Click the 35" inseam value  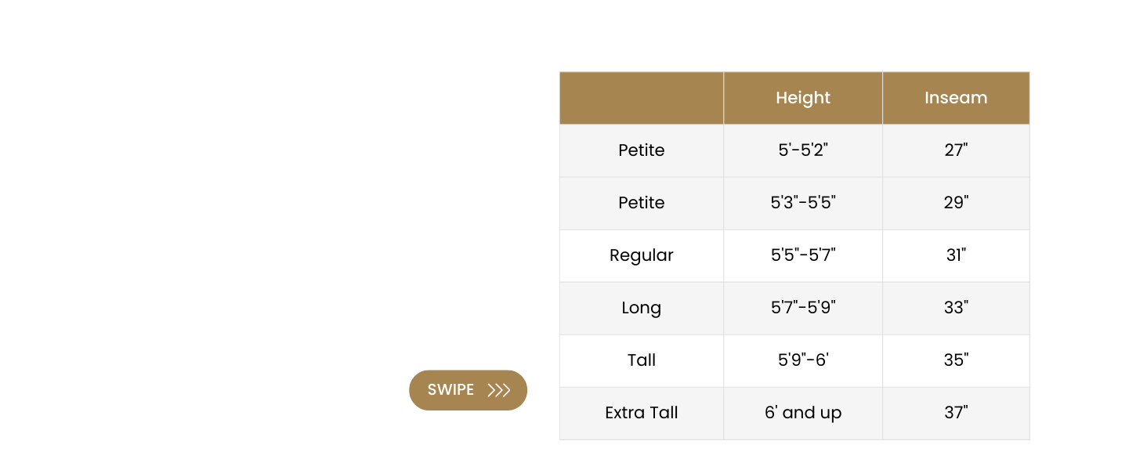956,360
